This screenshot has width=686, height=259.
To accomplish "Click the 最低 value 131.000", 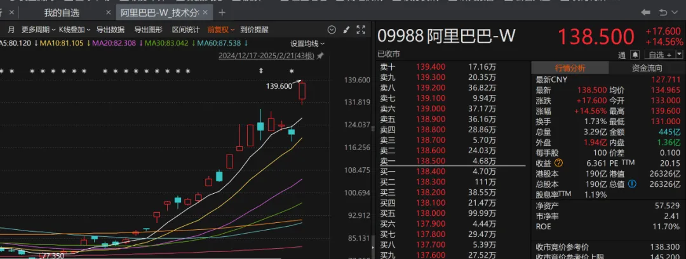I will (666, 122).
